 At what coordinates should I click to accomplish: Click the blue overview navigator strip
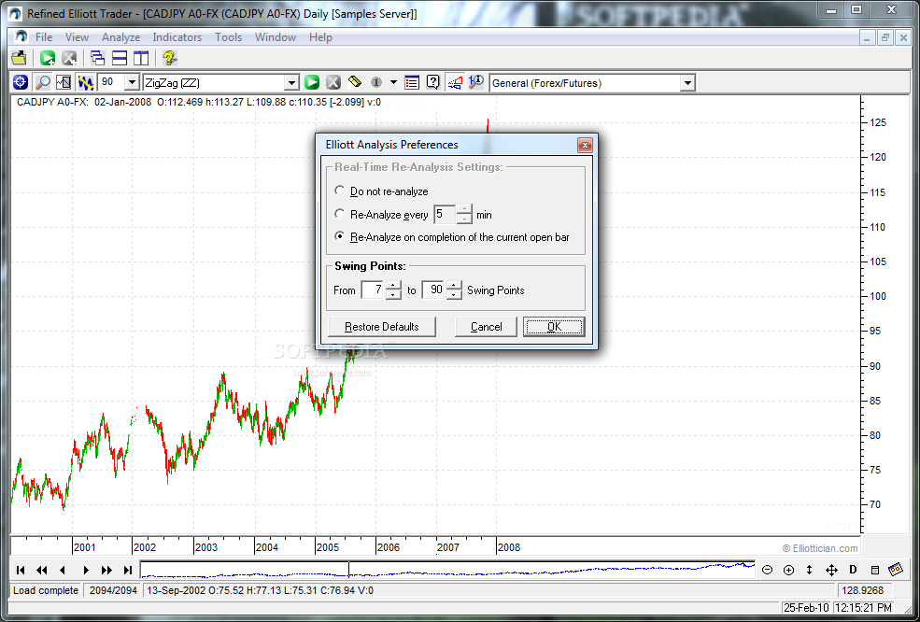pos(447,570)
